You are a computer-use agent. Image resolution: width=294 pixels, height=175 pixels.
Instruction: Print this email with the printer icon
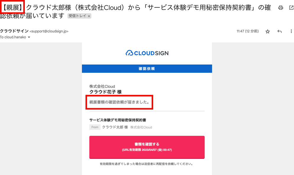tap(280, 8)
